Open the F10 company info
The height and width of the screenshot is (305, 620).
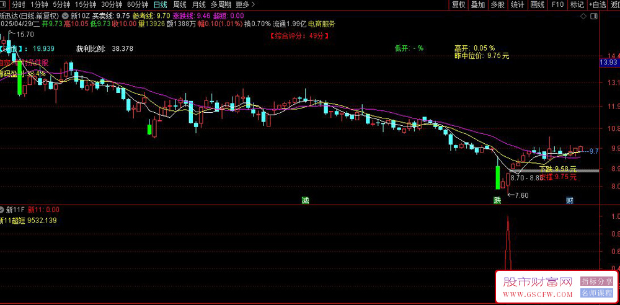557,5
